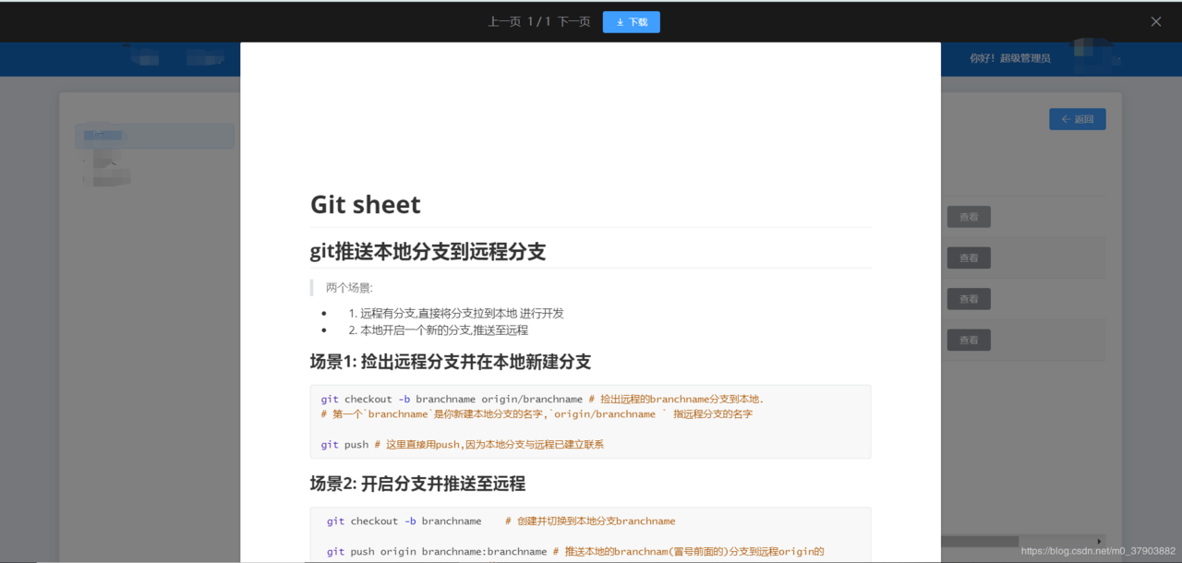This screenshot has width=1182, height=563.
Task: Click the Git sheet title heading
Action: click(x=366, y=204)
